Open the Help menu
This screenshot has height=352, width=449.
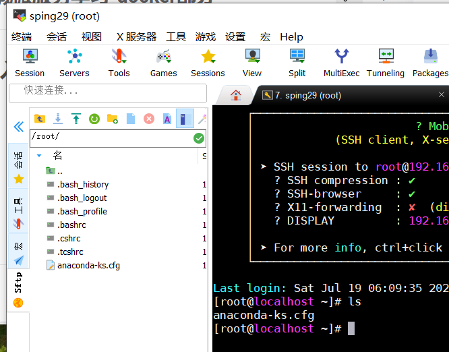[x=291, y=37]
